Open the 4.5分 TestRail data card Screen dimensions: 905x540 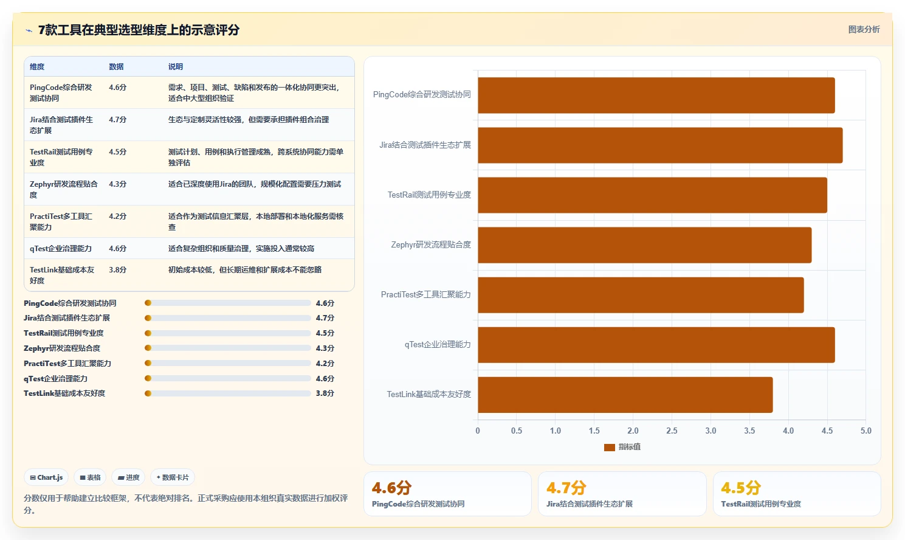tap(797, 494)
